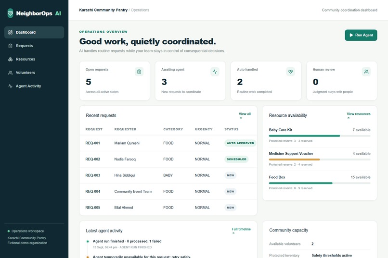Click the green dot beside Agent run finished
Screen dimensions: 388x258
(x=88, y=242)
